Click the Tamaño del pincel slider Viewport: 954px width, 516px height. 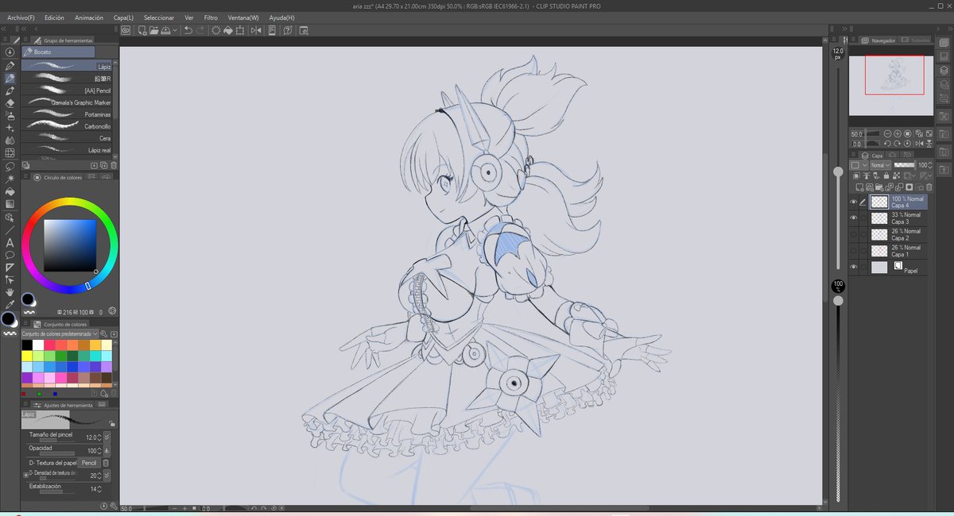click(x=57, y=441)
